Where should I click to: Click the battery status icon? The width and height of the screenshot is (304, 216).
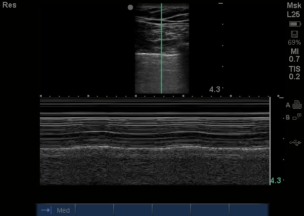[294, 24]
